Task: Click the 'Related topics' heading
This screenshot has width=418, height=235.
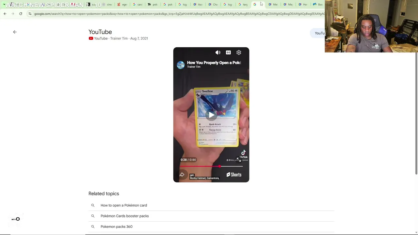Action: point(104,194)
